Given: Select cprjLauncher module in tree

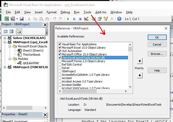Looking at the screenshot, I should point(31,63).
